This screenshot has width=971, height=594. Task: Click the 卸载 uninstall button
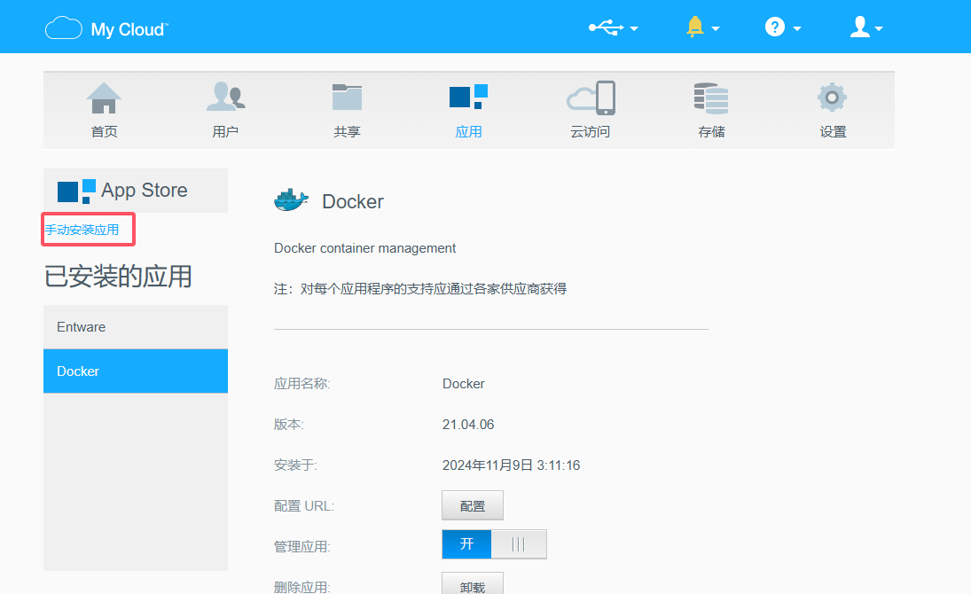click(473, 584)
